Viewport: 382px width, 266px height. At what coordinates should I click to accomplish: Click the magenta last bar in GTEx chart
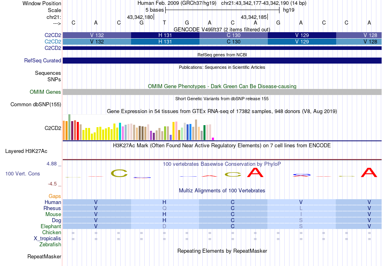(213, 139)
